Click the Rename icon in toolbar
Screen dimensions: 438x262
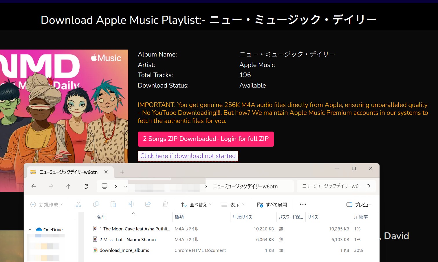click(131, 204)
